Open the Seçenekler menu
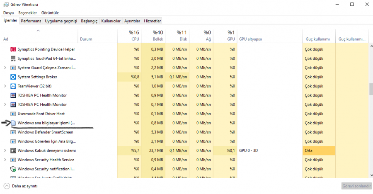 (x=28, y=13)
